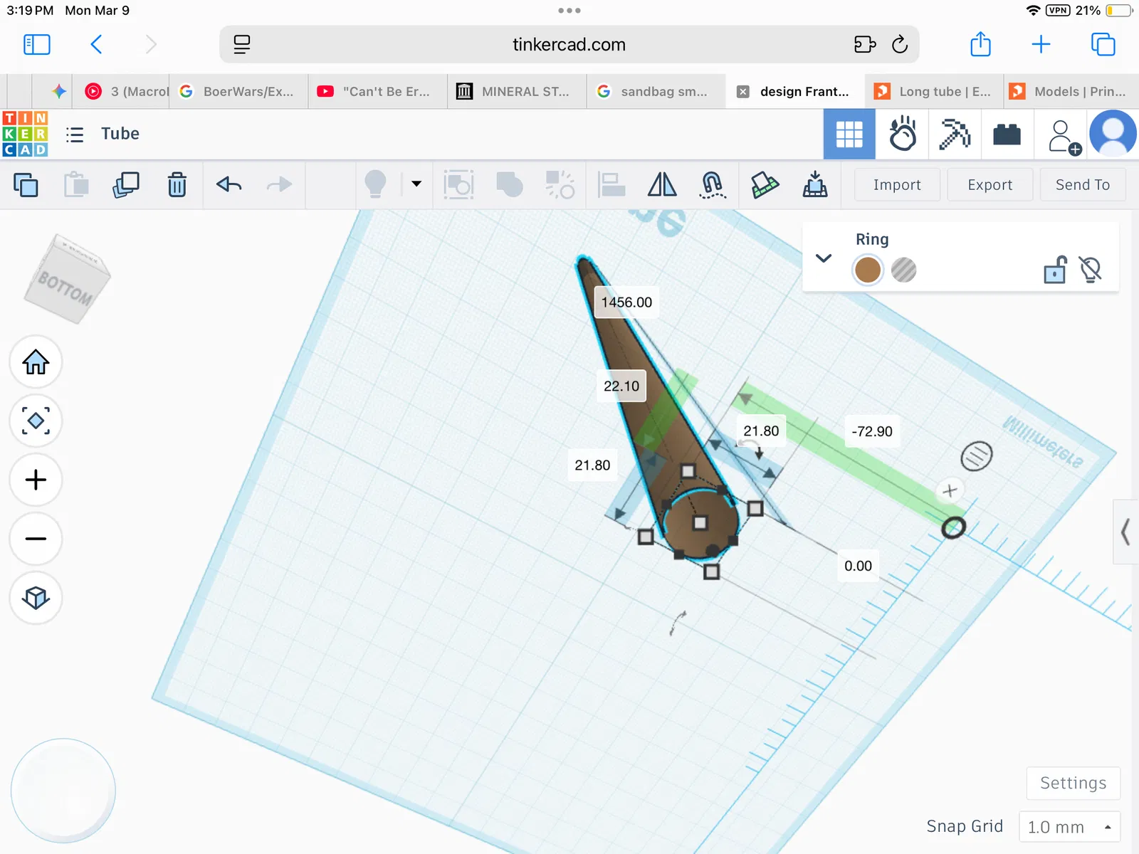The image size is (1139, 854).
Task: Open the Bricks mode
Action: pyautogui.click(x=1007, y=134)
